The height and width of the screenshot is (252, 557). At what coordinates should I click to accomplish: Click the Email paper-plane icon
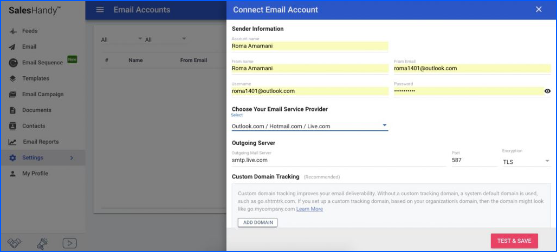pyautogui.click(x=13, y=47)
